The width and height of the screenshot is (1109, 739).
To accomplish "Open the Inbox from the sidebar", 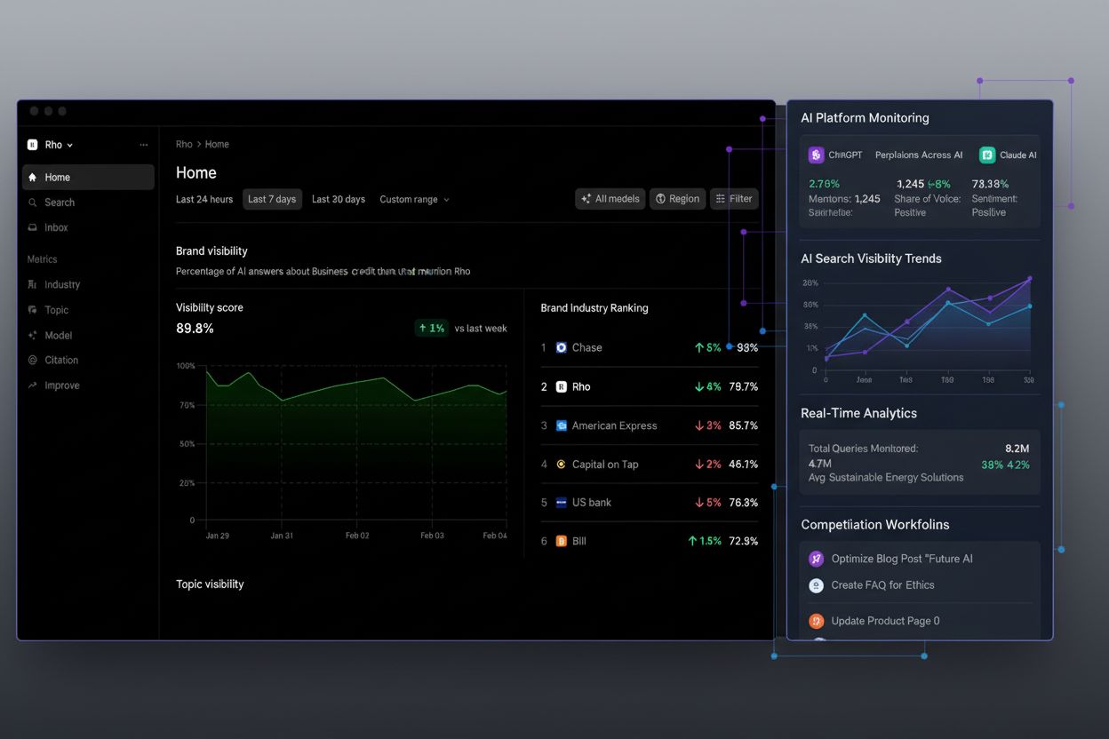I will [x=32, y=227].
